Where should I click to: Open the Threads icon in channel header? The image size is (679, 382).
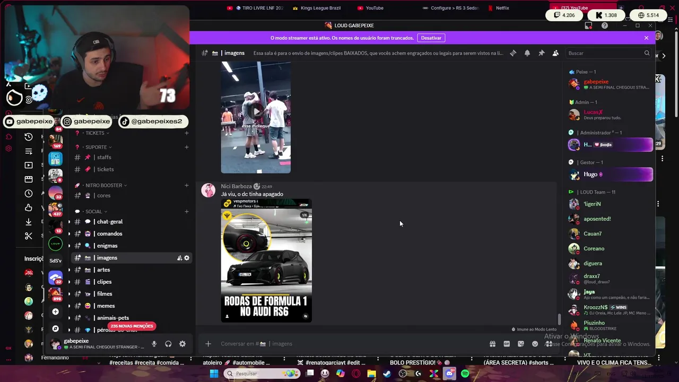tap(513, 53)
